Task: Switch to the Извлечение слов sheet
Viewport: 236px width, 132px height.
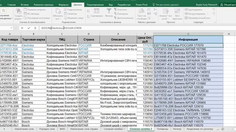Action: [24, 129]
